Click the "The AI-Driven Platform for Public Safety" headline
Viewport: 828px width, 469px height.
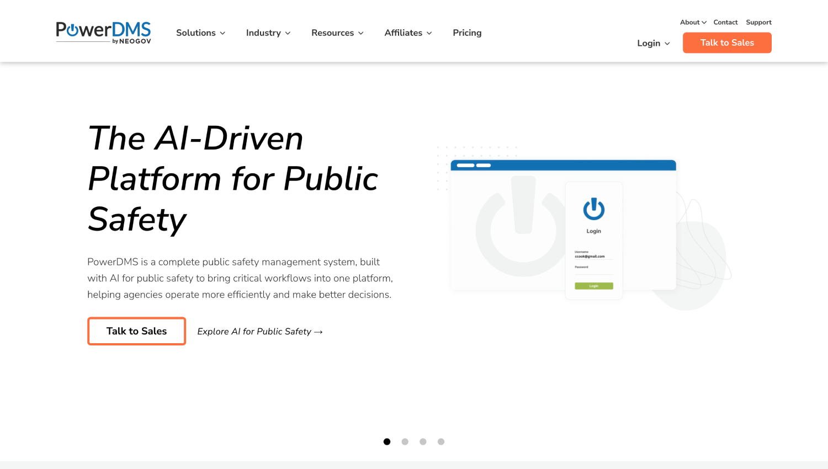point(233,179)
